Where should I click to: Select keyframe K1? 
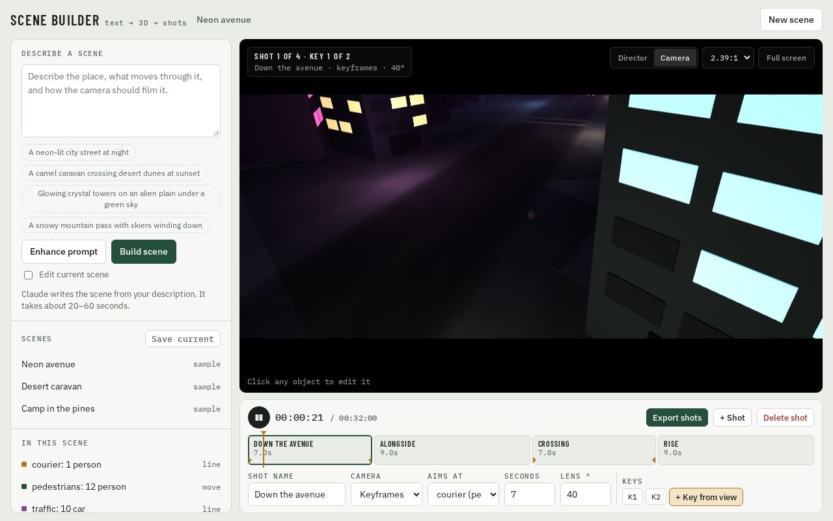633,497
